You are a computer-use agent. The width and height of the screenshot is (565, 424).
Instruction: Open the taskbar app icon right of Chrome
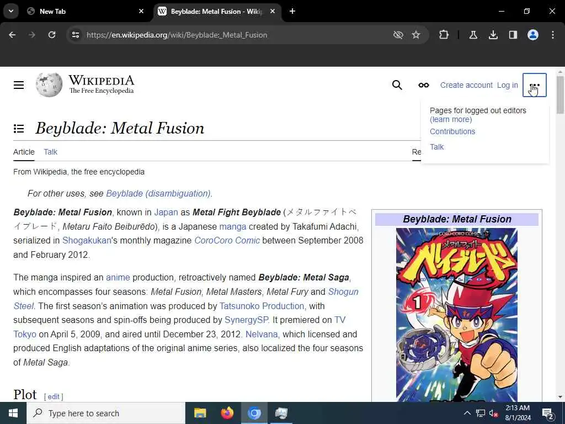(281, 413)
